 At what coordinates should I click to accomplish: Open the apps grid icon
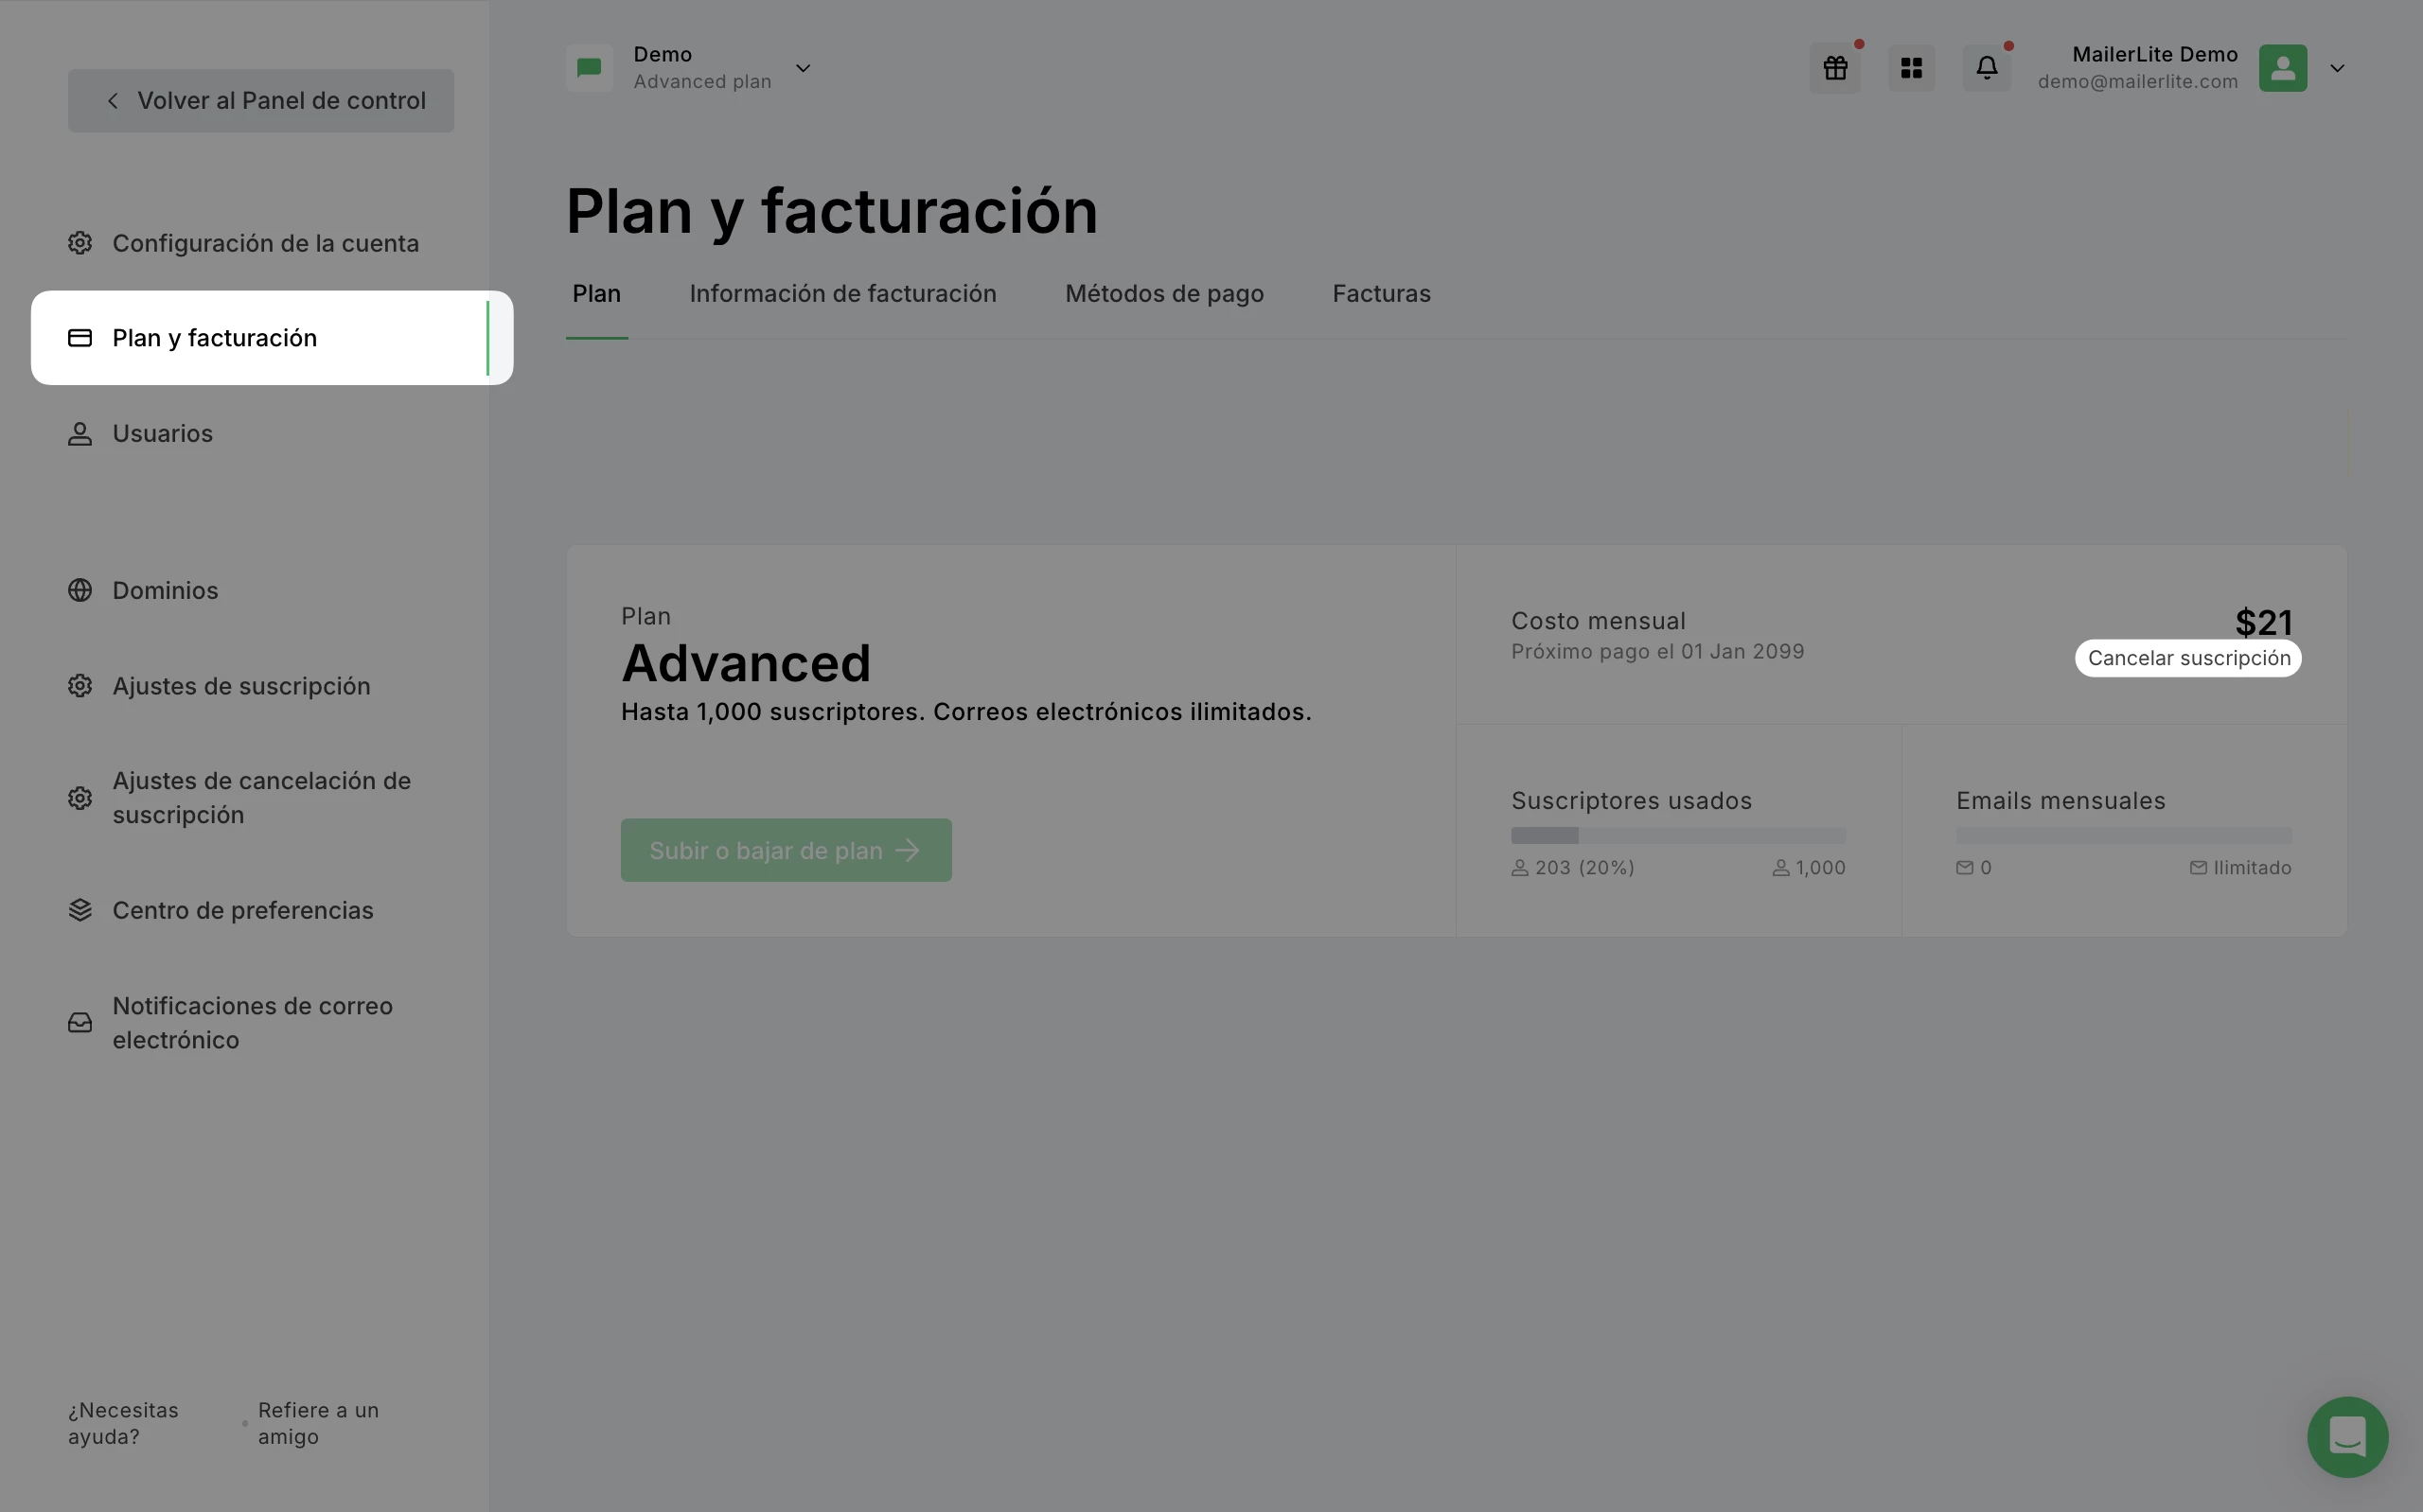point(1911,68)
